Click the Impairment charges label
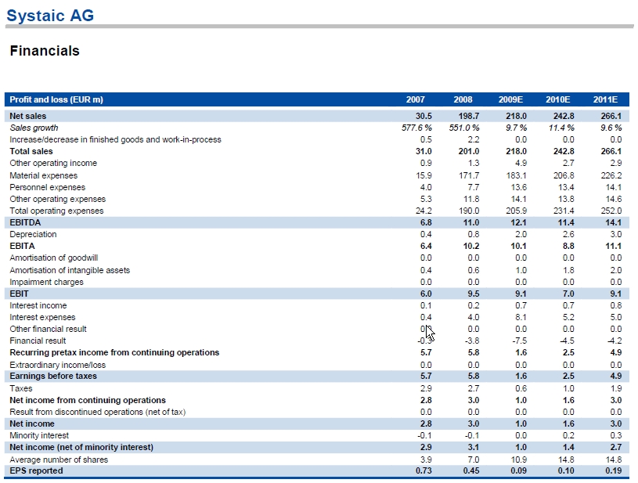 click(x=46, y=282)
